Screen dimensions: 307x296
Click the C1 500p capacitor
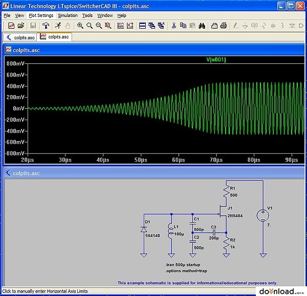coord(193,223)
